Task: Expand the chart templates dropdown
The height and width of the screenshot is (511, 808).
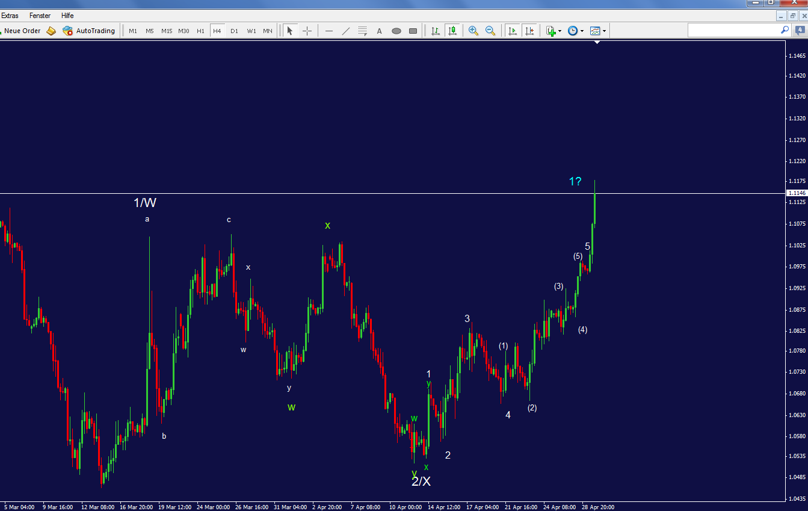Action: pyautogui.click(x=604, y=31)
